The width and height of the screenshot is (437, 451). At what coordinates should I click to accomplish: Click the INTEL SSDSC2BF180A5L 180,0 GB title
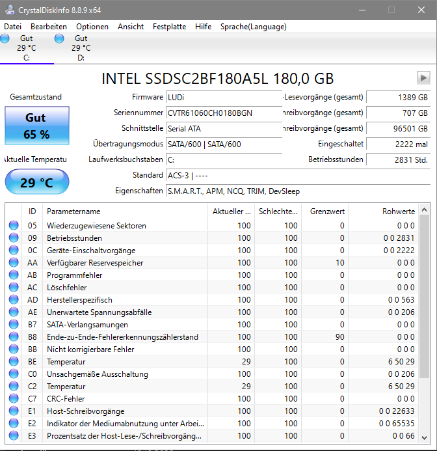pyautogui.click(x=218, y=79)
